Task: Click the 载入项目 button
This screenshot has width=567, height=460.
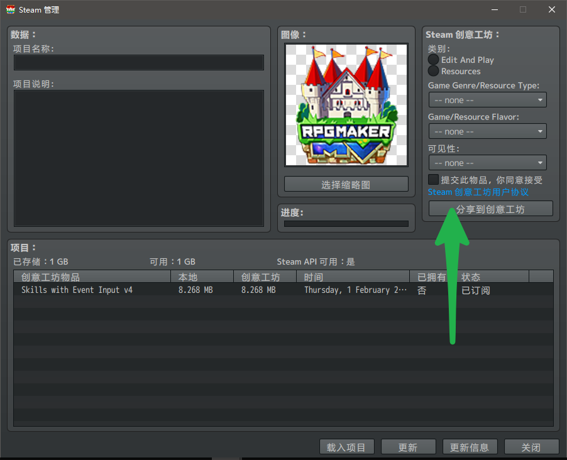Action: pos(347,447)
